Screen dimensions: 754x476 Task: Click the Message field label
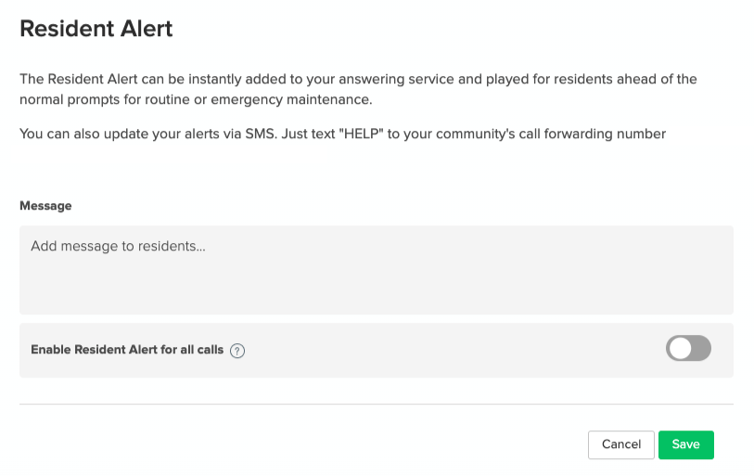point(45,205)
